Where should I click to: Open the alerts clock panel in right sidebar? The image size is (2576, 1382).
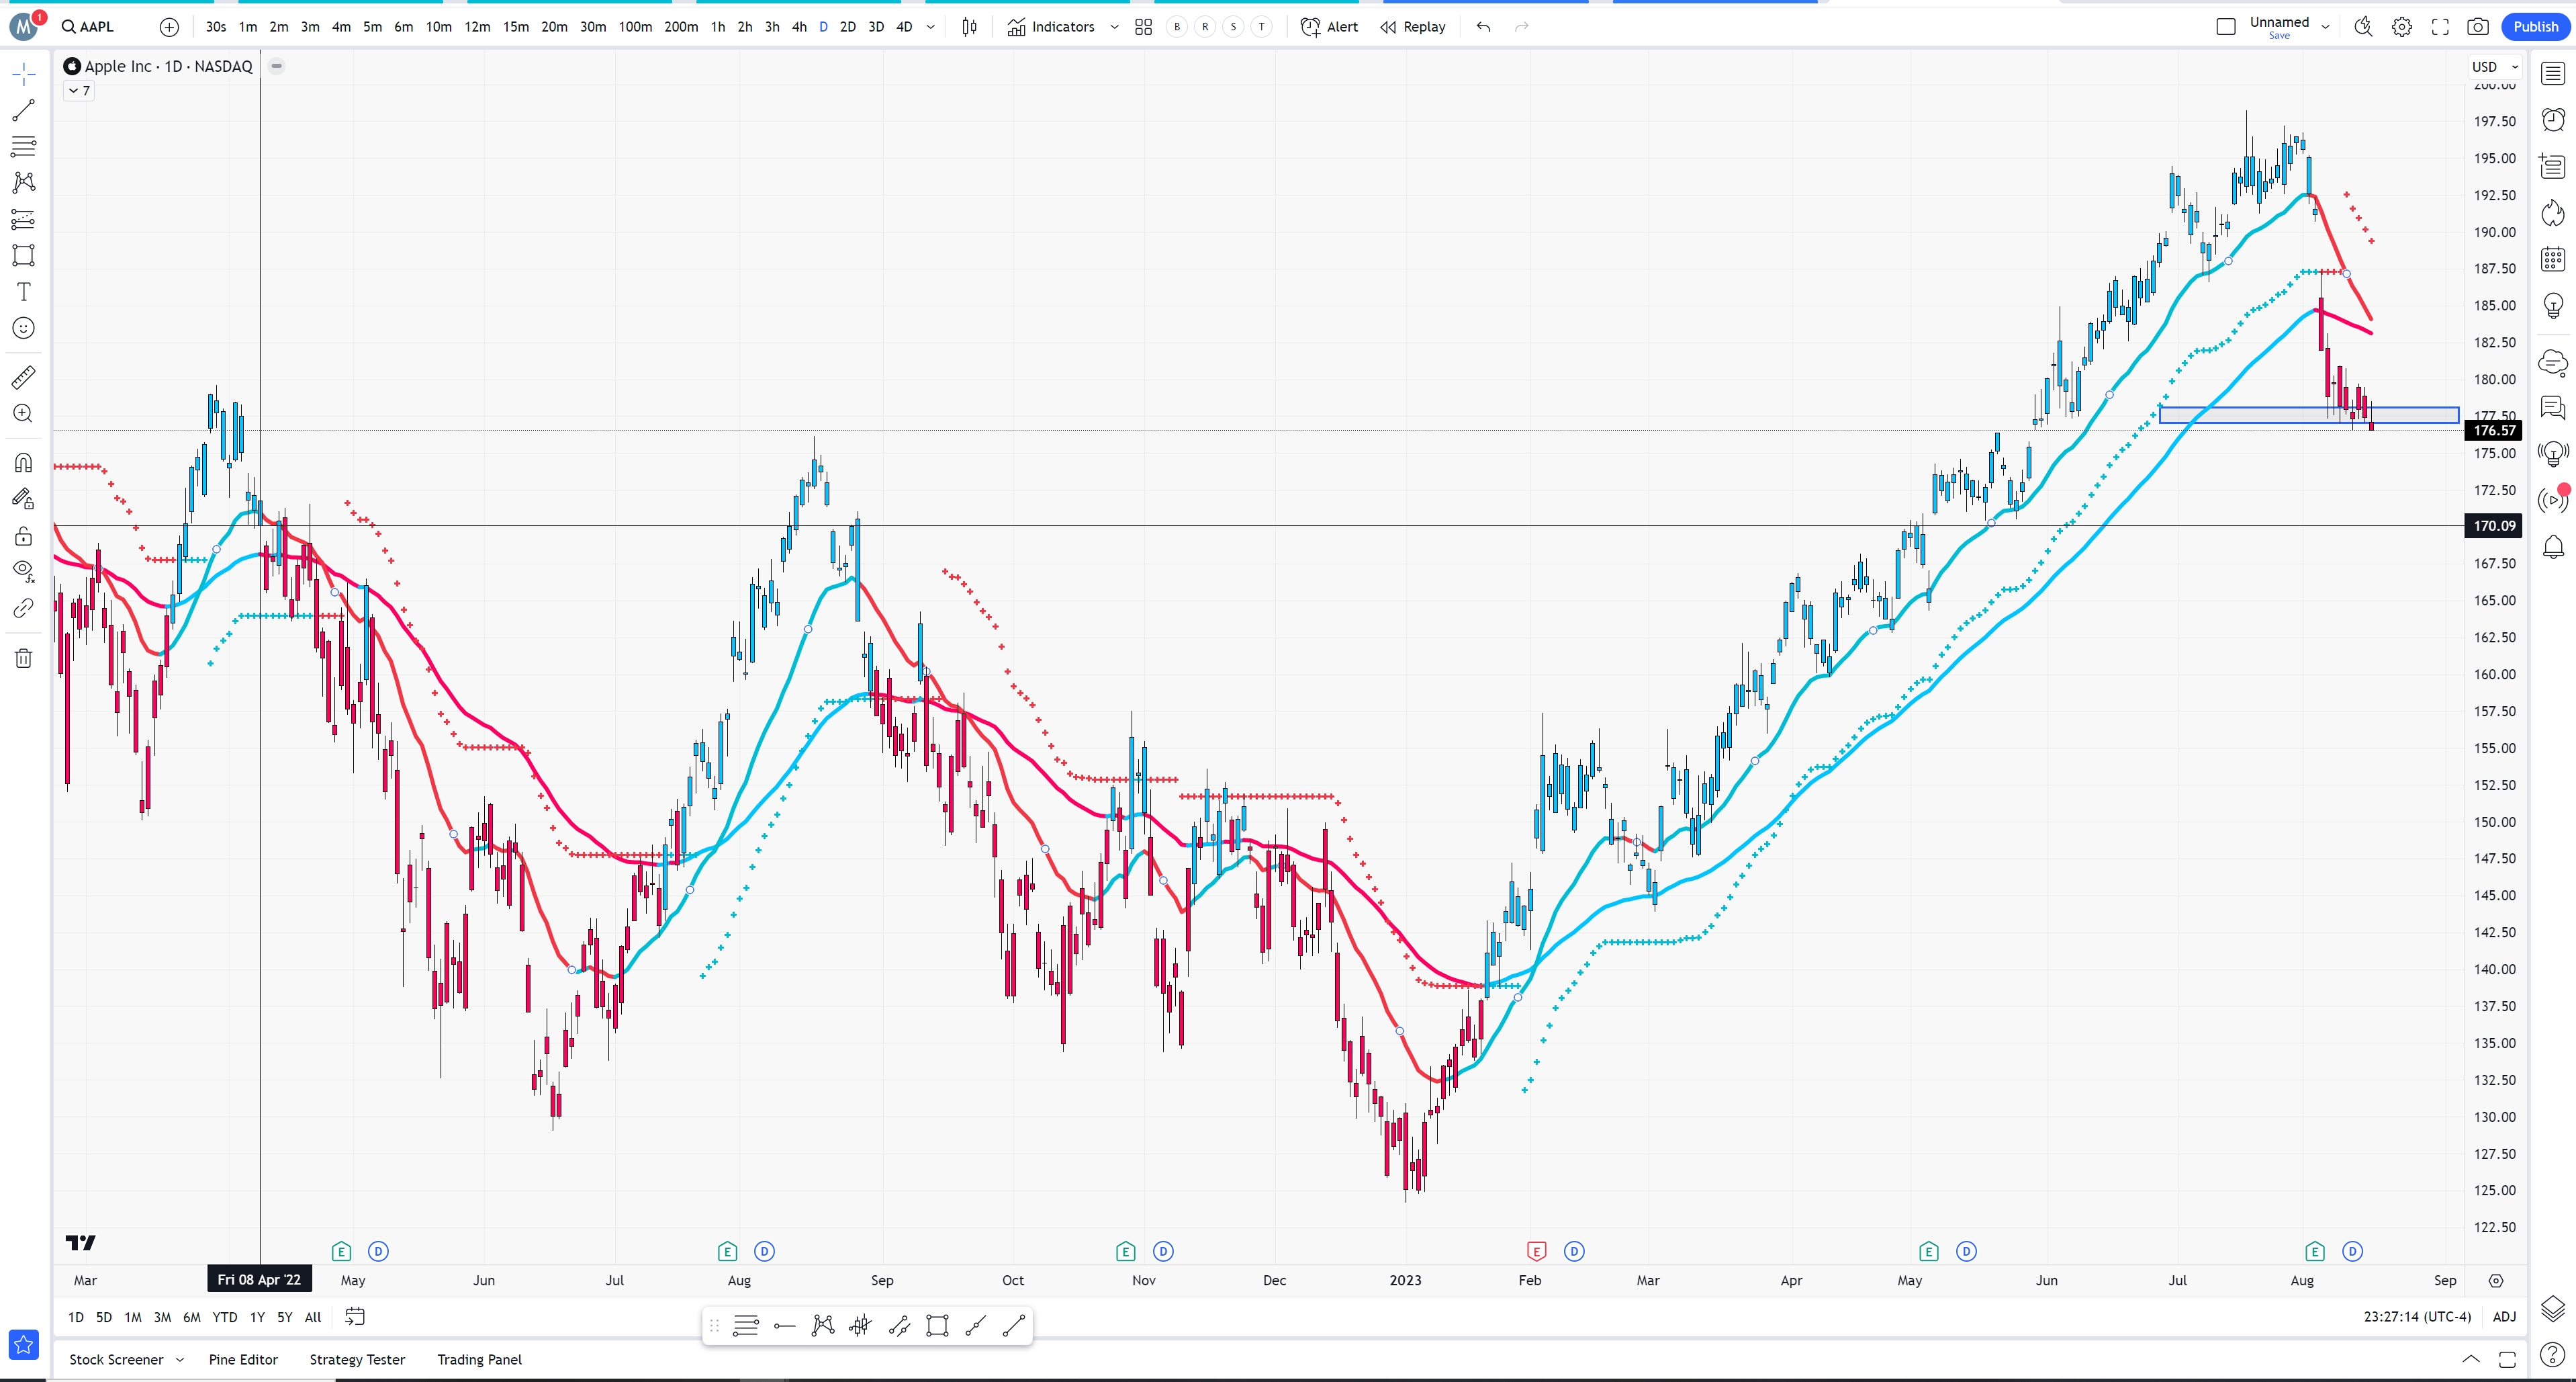pos(2553,120)
